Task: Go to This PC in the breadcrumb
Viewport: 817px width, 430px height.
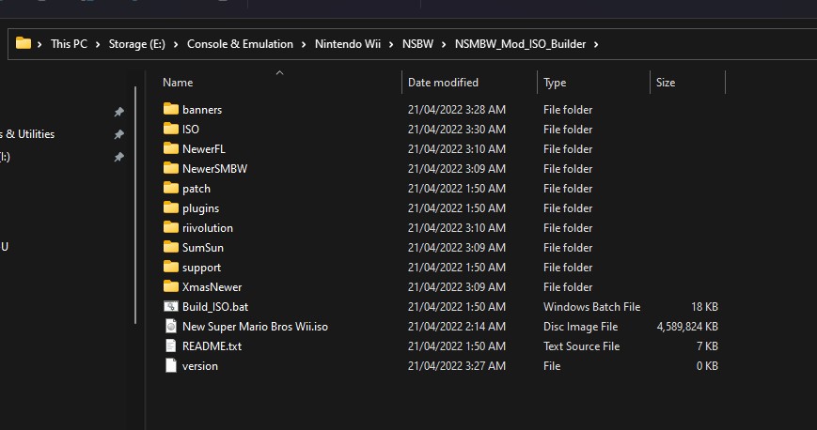Action: [x=69, y=44]
